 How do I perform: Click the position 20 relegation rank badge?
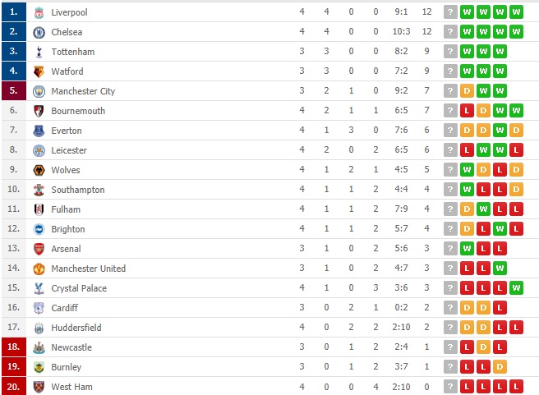(x=13, y=387)
